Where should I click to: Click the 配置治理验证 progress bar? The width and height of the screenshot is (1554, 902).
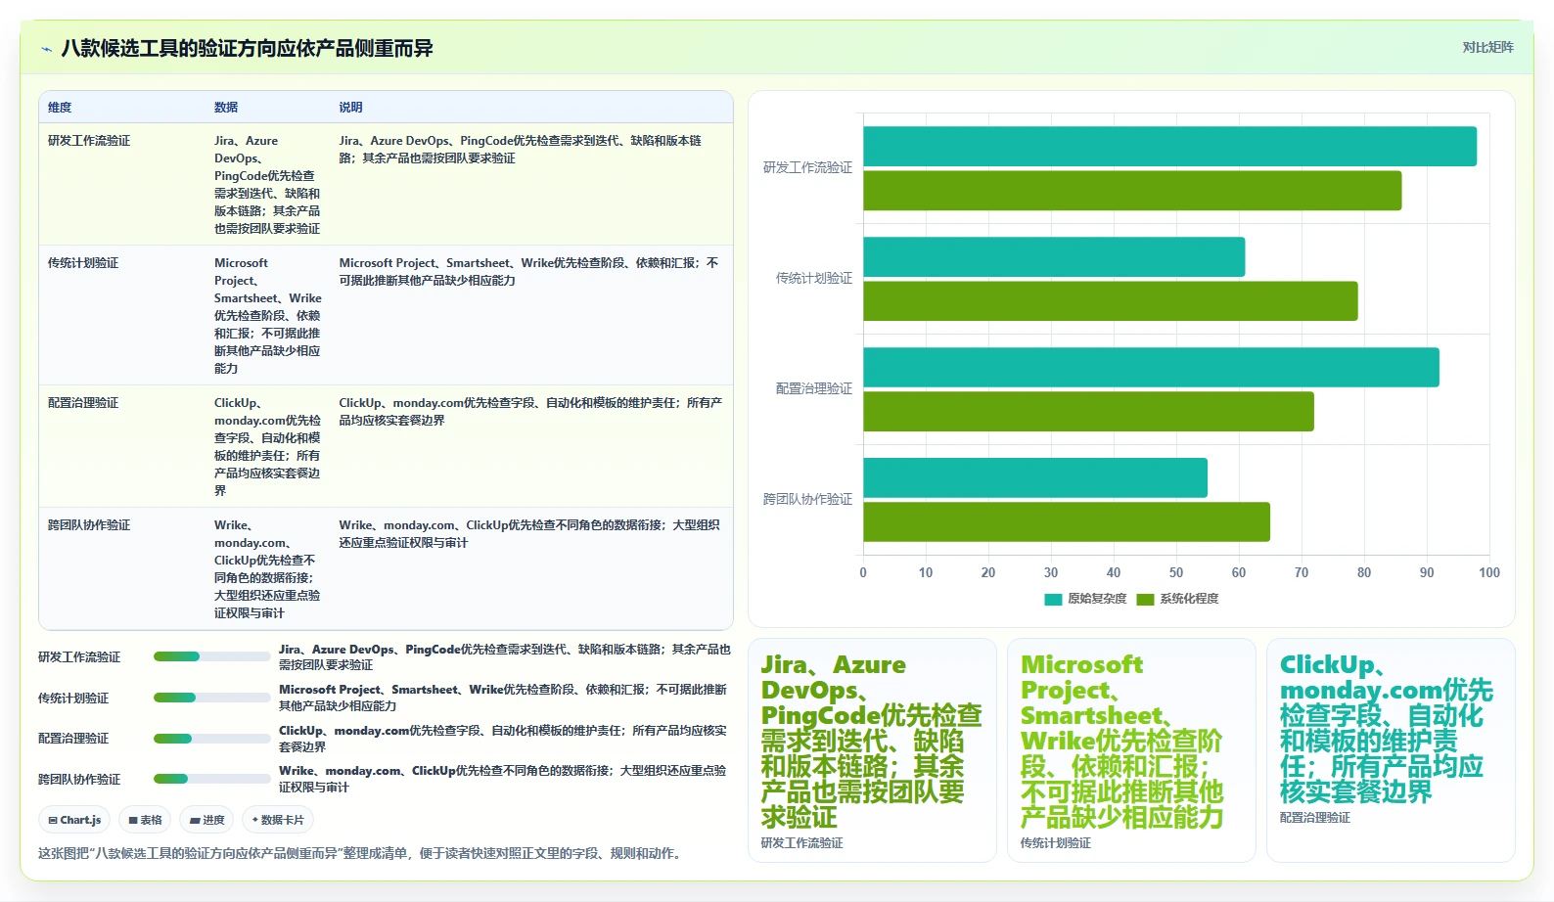click(x=211, y=739)
